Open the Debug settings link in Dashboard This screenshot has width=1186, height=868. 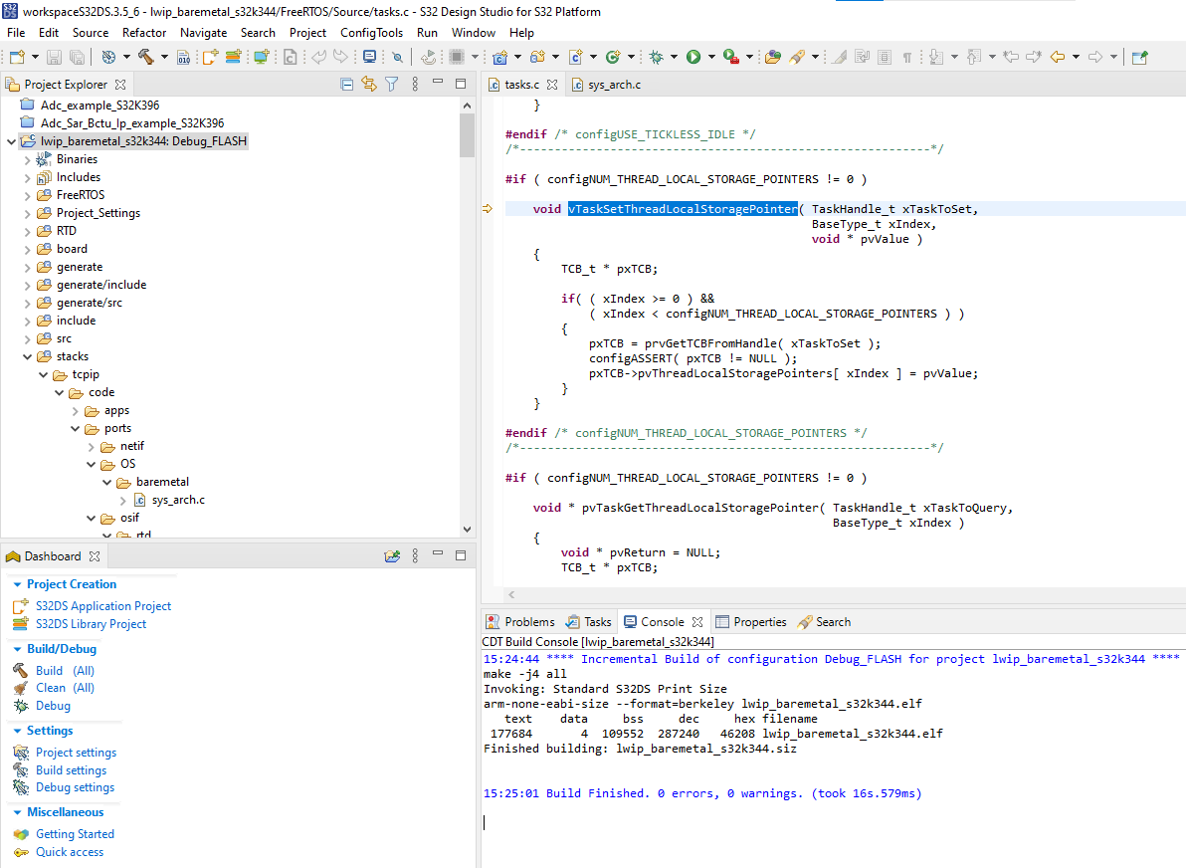[75, 787]
